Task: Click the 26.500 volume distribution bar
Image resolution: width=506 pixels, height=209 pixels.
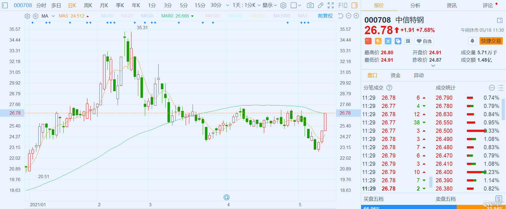Action: click(x=477, y=131)
